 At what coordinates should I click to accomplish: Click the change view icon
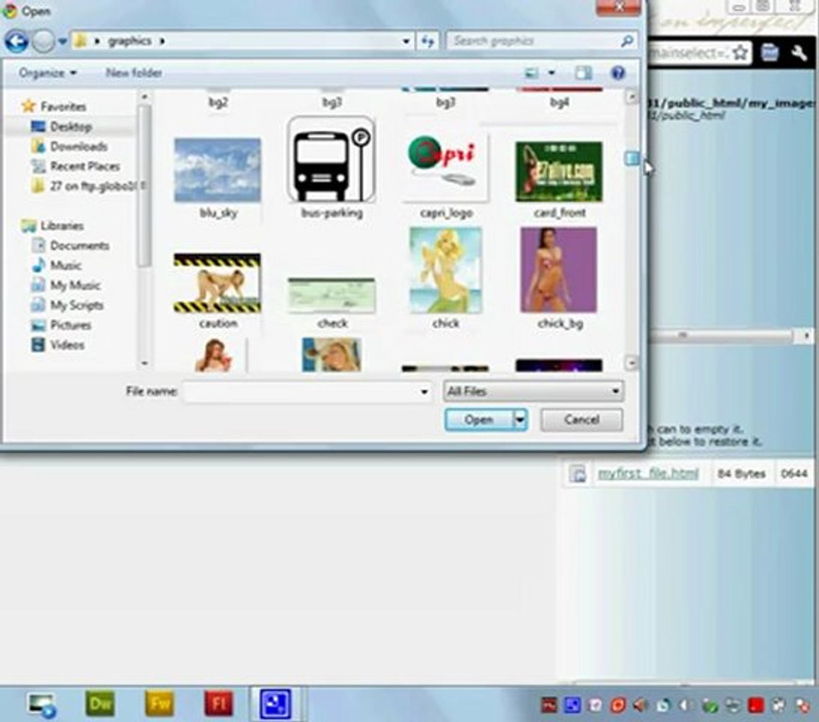pos(532,73)
